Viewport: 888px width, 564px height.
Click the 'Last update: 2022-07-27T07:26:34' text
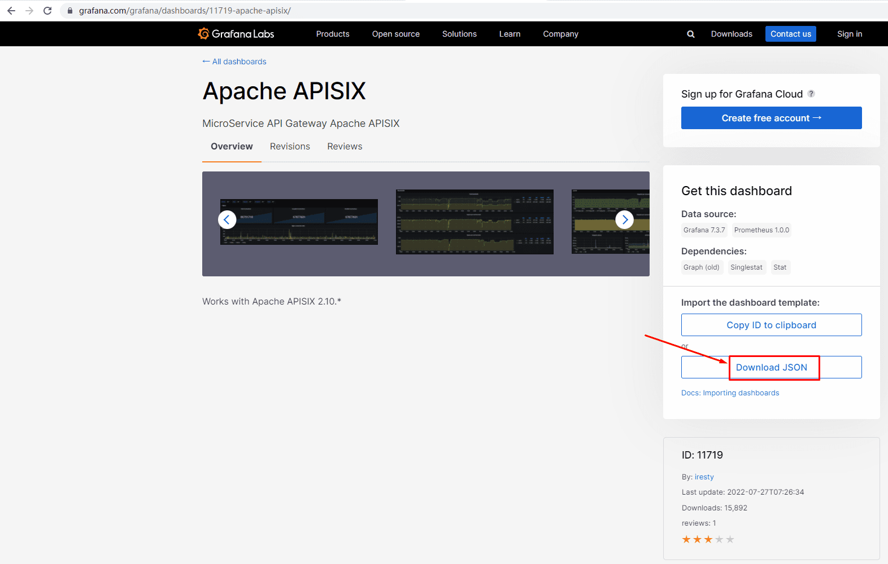point(743,492)
